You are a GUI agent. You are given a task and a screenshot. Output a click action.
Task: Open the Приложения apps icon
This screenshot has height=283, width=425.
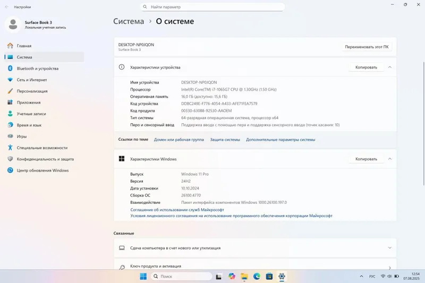[x=10, y=102]
